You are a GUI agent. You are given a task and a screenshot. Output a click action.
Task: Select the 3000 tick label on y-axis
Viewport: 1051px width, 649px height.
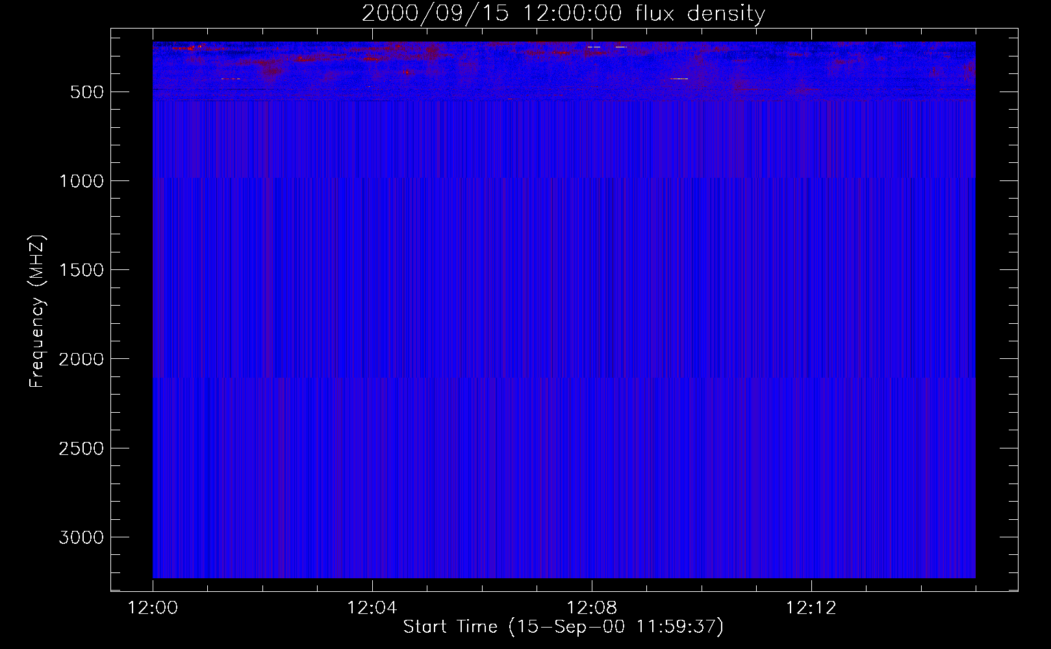click(81, 537)
